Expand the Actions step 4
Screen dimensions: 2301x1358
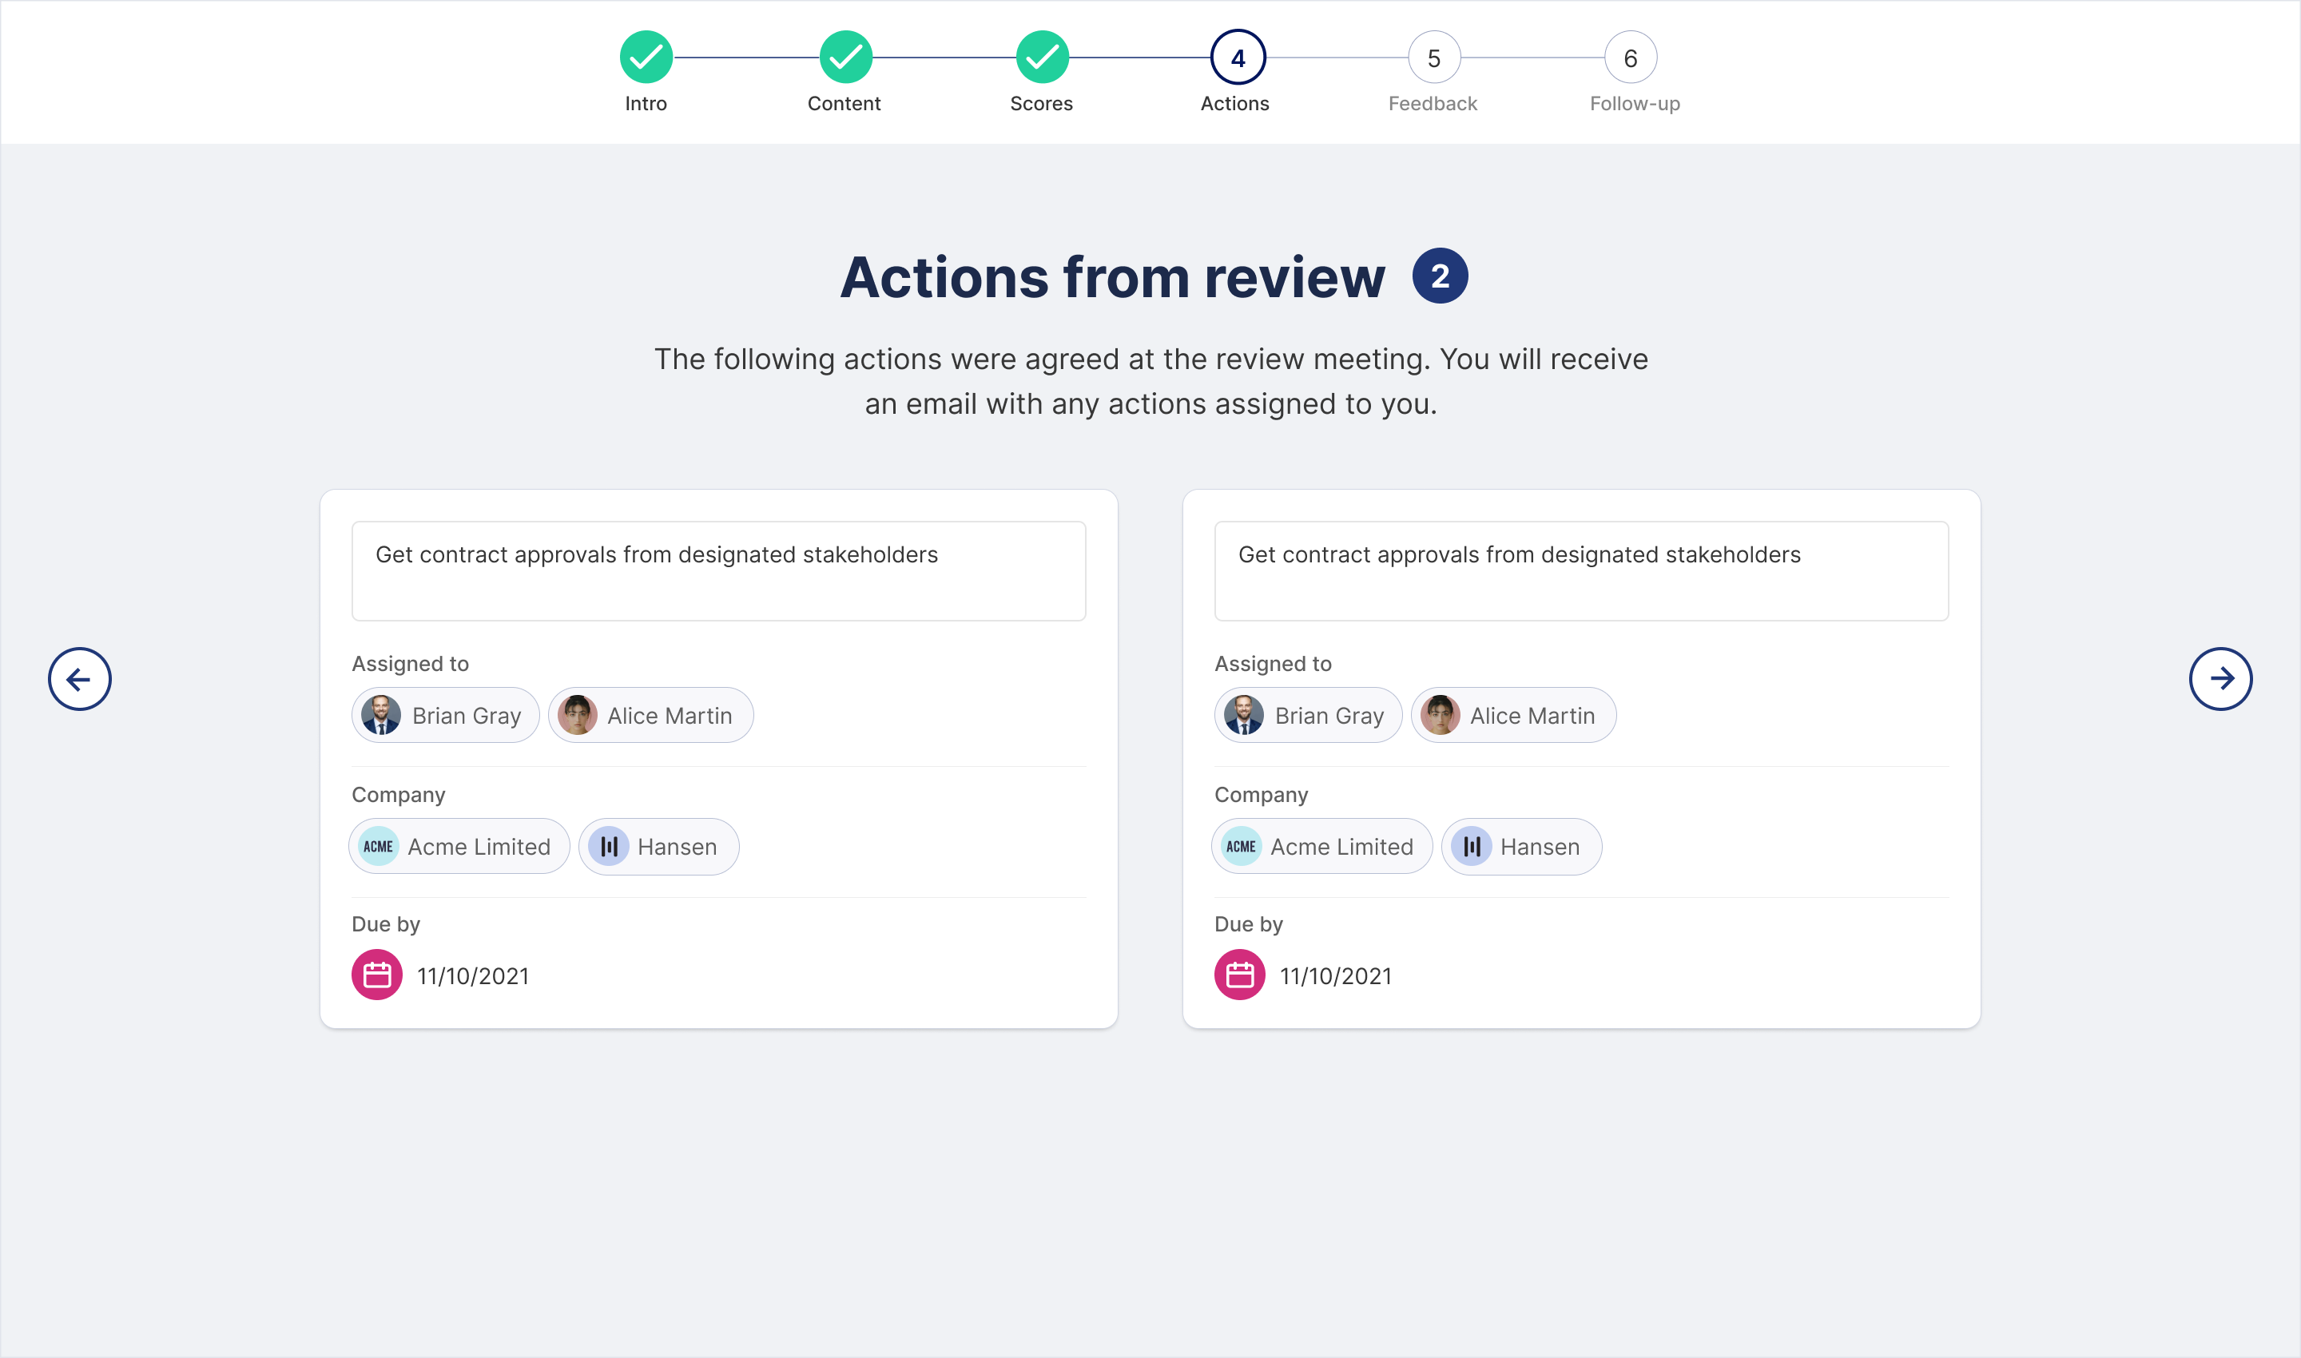pyautogui.click(x=1235, y=58)
